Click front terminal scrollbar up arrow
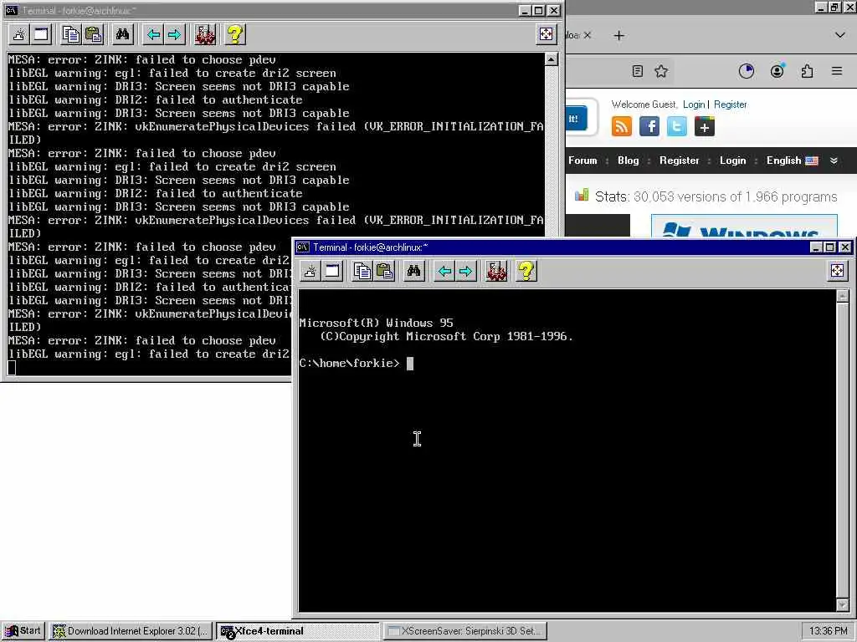Image resolution: width=857 pixels, height=642 pixels. click(842, 296)
